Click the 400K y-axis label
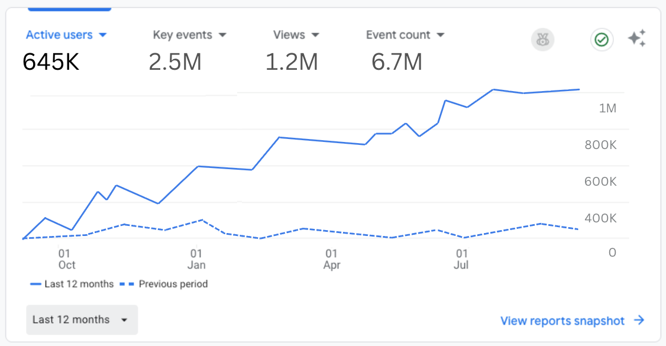The height and width of the screenshot is (346, 666). pos(600,218)
